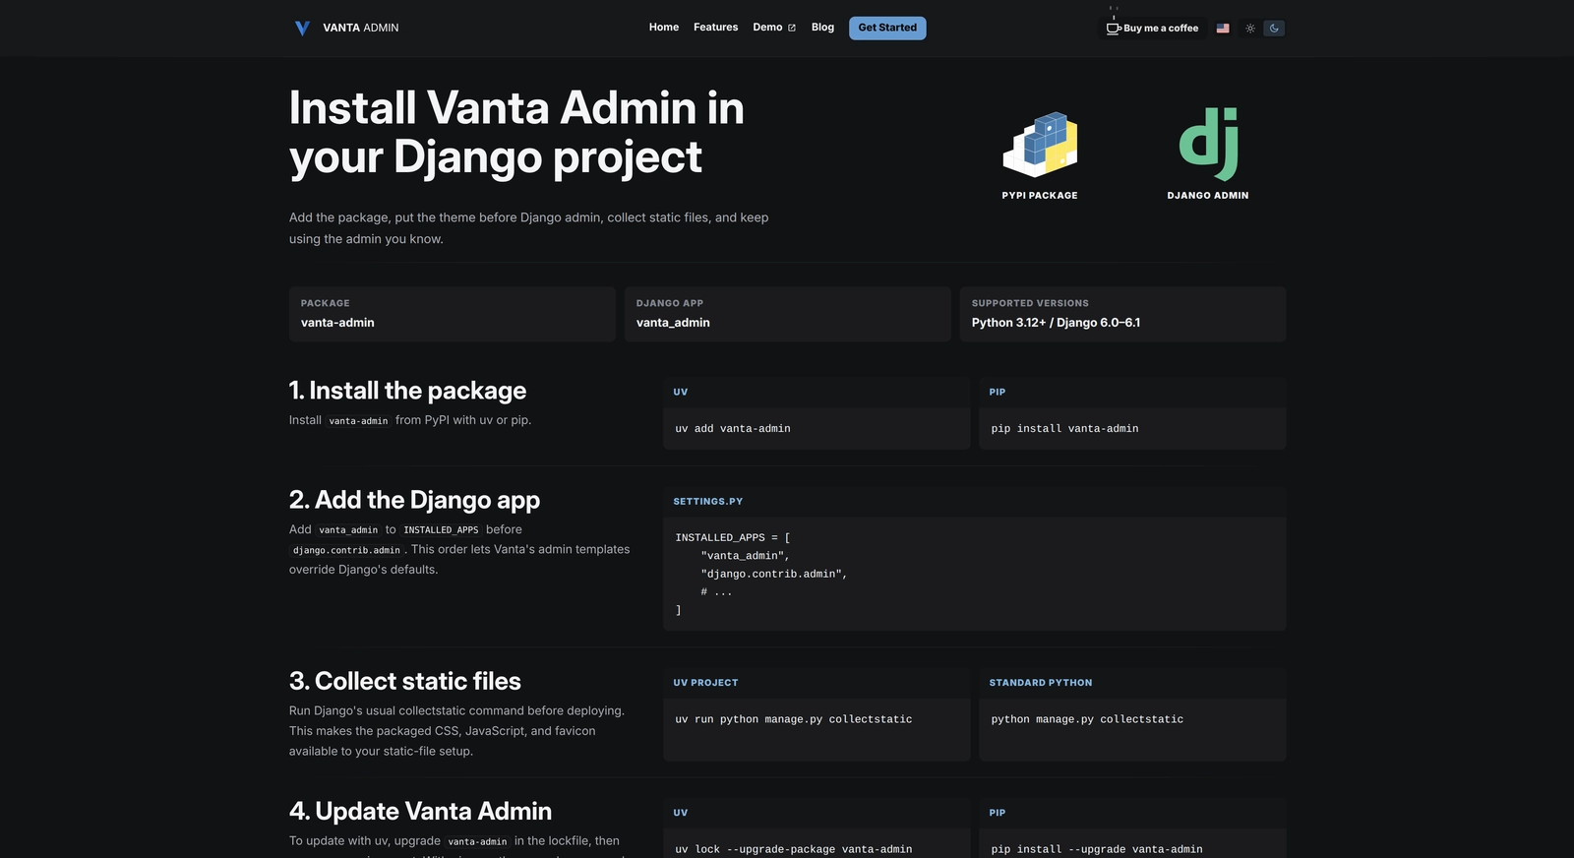Click the DJANGO ADMIN label

click(x=1208, y=196)
